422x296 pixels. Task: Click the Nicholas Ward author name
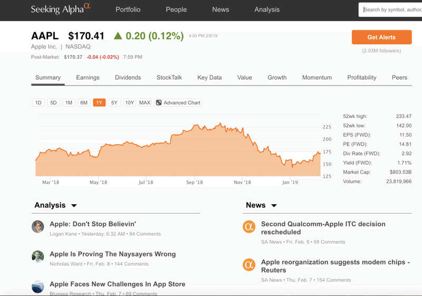tap(66, 264)
